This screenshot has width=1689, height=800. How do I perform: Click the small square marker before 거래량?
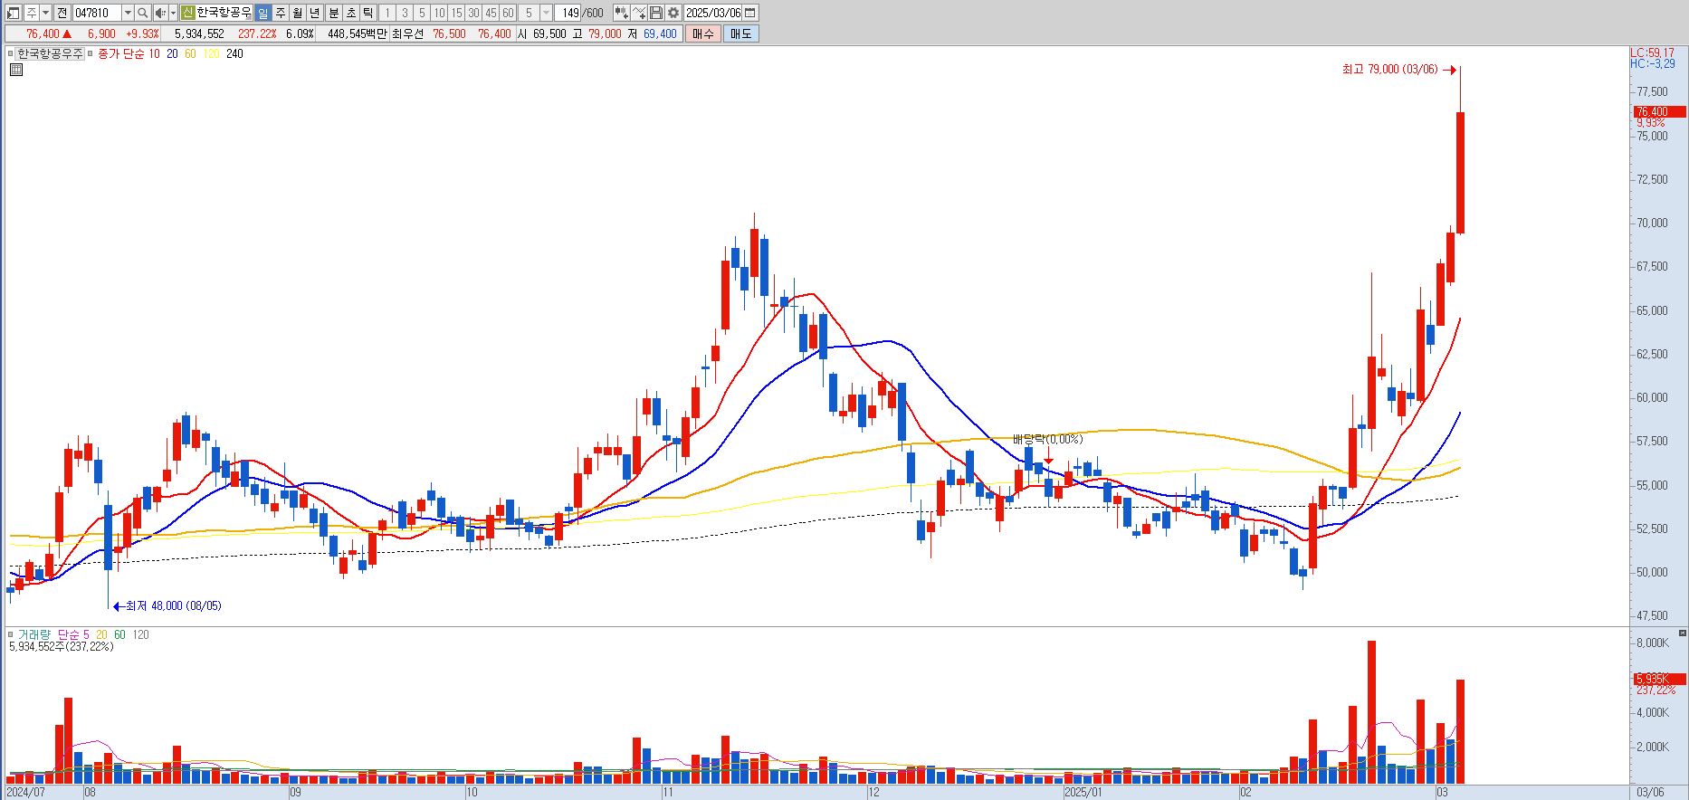coord(11,634)
